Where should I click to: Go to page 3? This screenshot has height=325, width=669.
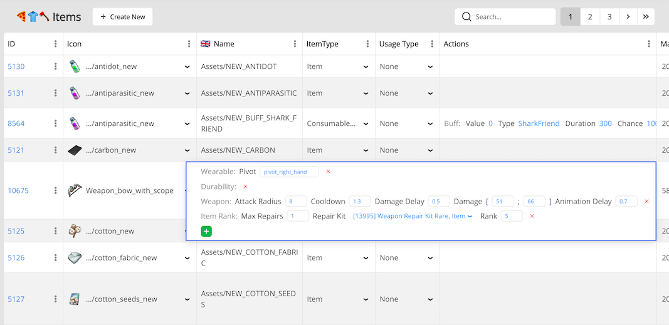coord(609,17)
